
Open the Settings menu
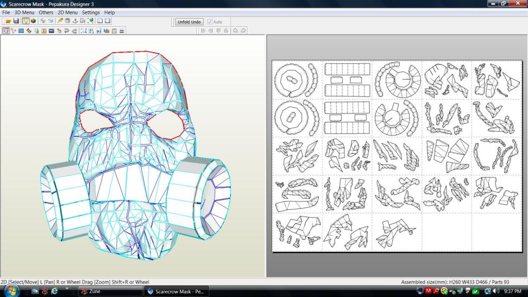click(91, 12)
